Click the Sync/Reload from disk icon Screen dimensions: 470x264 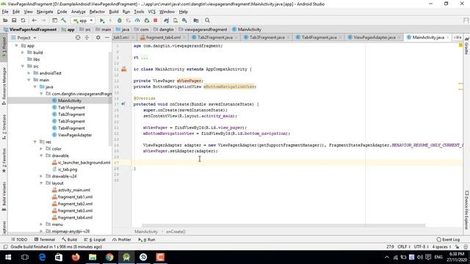click(x=23, y=21)
